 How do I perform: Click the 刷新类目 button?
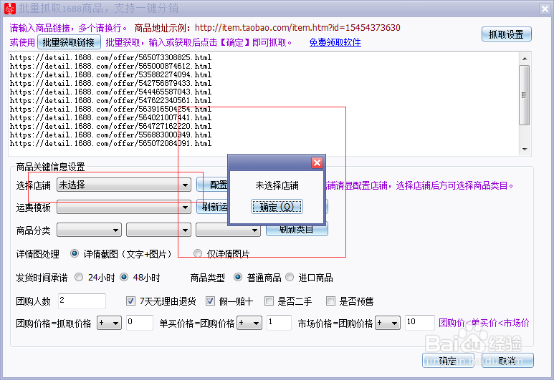coord(297,230)
